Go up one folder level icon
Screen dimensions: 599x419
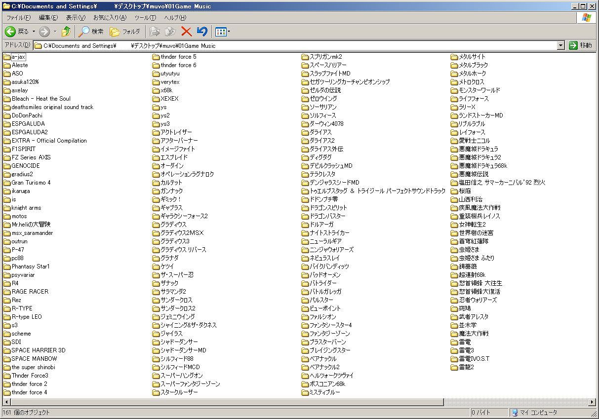click(66, 32)
